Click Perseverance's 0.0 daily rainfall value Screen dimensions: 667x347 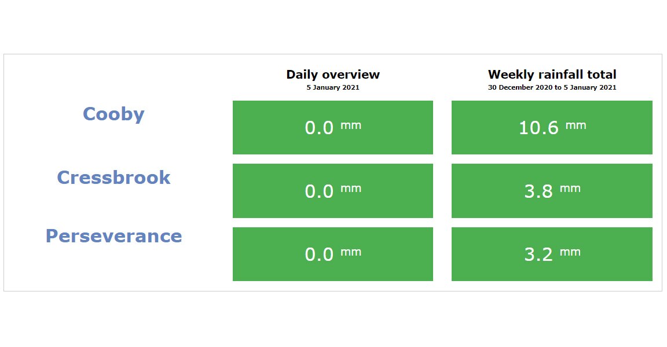click(x=319, y=254)
